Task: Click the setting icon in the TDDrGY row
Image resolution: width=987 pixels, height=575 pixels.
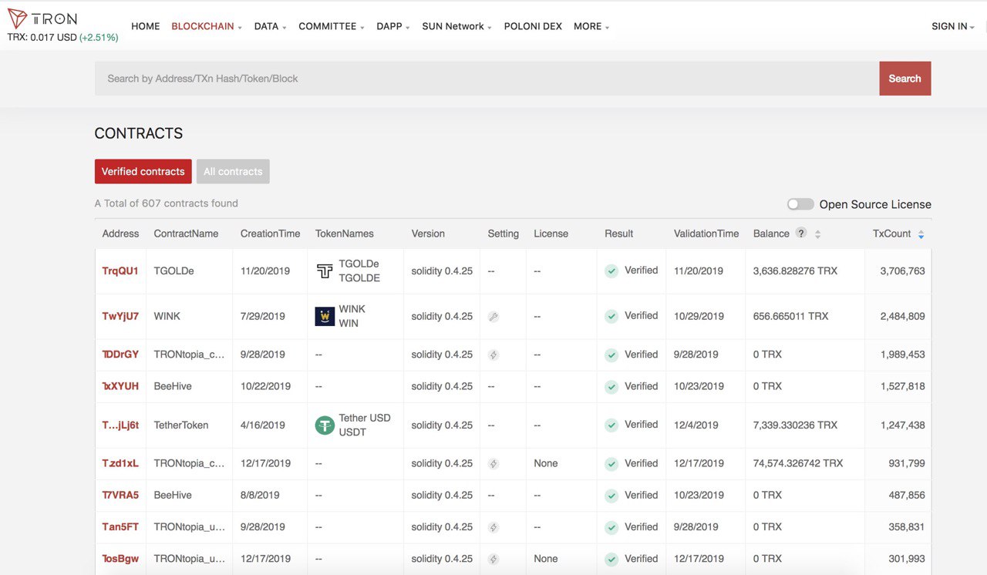Action: coord(493,355)
